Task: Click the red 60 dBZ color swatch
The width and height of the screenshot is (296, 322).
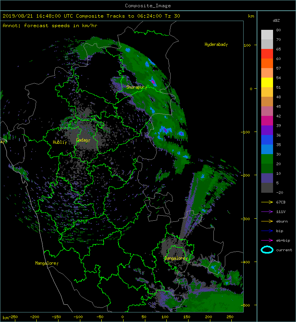Action: [267, 54]
